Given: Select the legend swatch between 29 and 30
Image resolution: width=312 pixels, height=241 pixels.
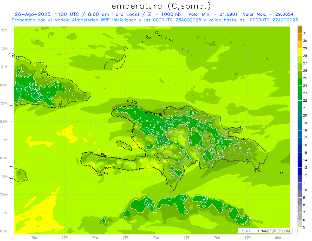Looking at the screenshot, I should (300, 44).
